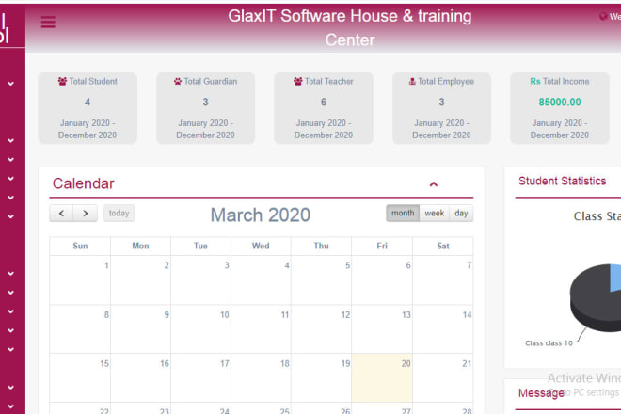The height and width of the screenshot is (414, 621).
Task: Go to next month in calendar
Action: point(85,214)
